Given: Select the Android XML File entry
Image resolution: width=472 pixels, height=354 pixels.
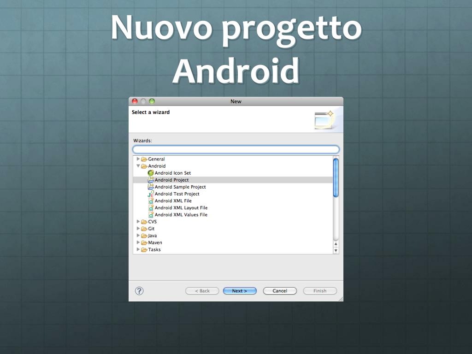Looking at the screenshot, I should pos(173,201).
